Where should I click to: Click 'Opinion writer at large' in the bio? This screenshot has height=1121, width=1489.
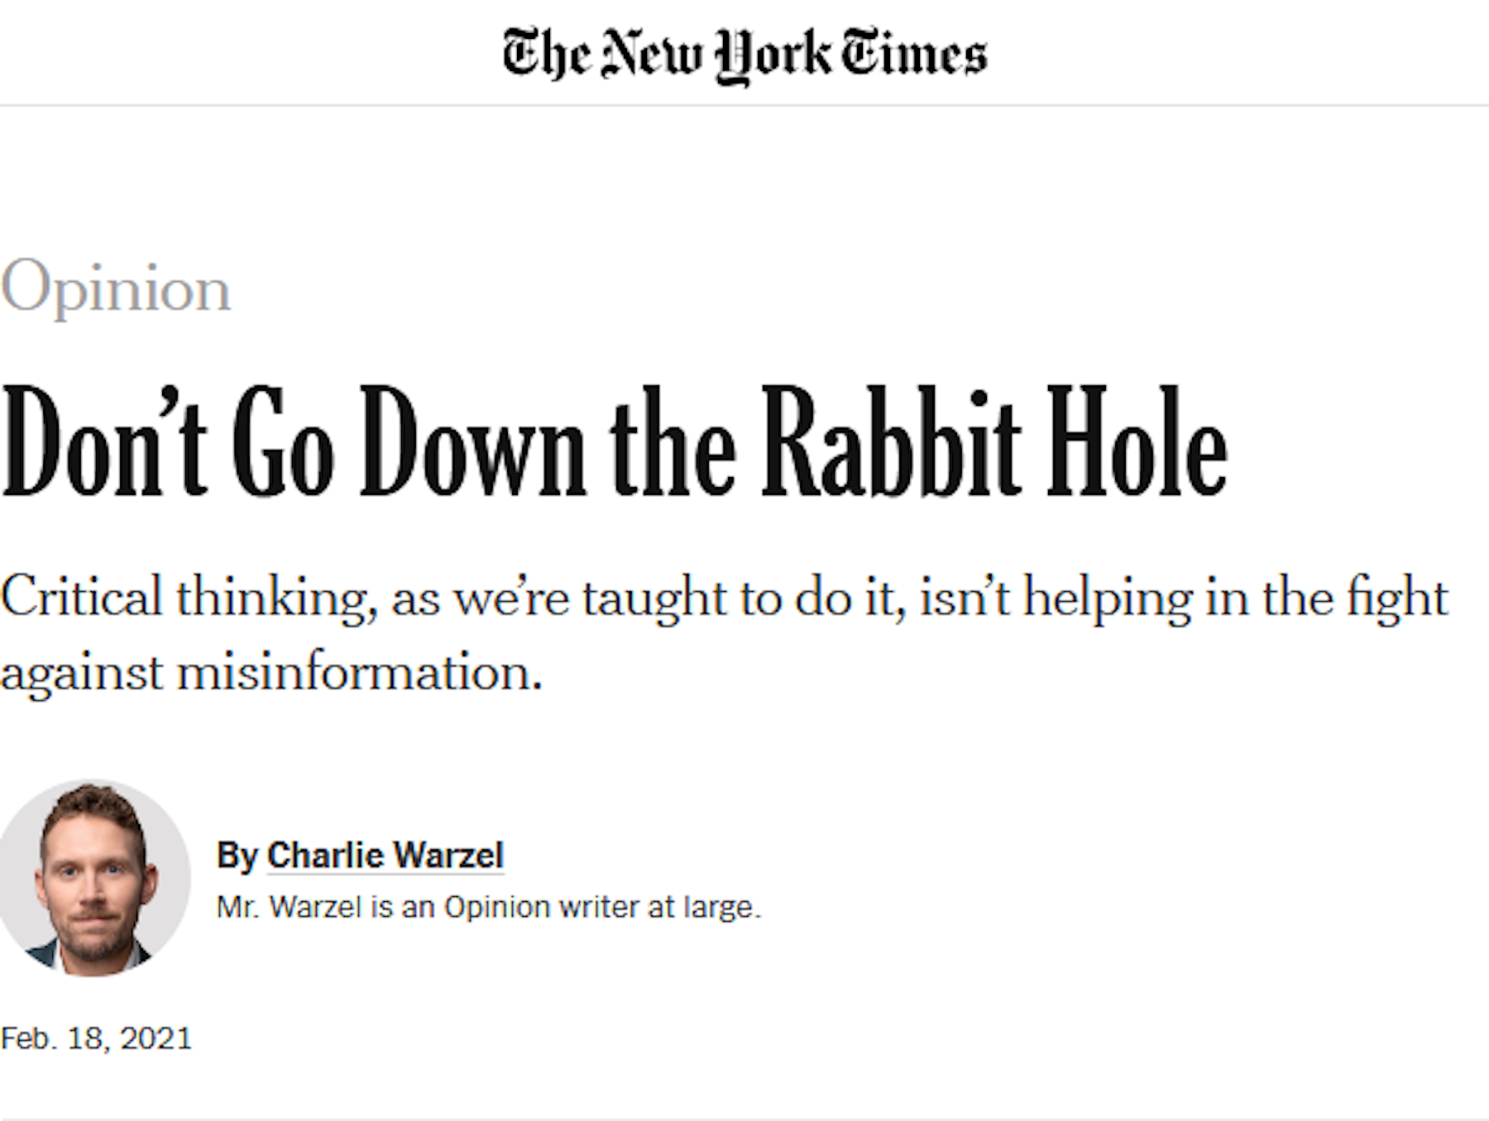(x=601, y=908)
